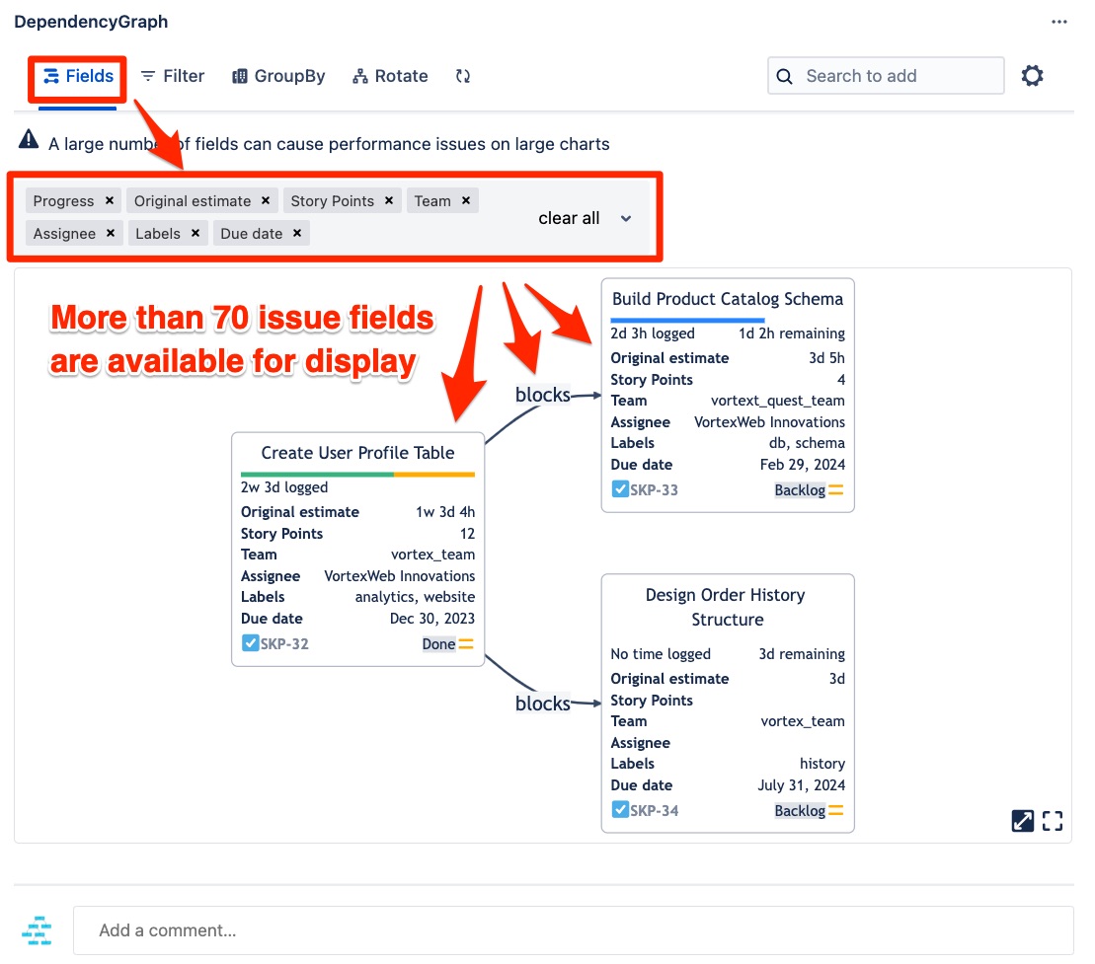Screen dimensions: 1095x964
Task: Click the Rotate toolbar option
Action: click(x=390, y=76)
